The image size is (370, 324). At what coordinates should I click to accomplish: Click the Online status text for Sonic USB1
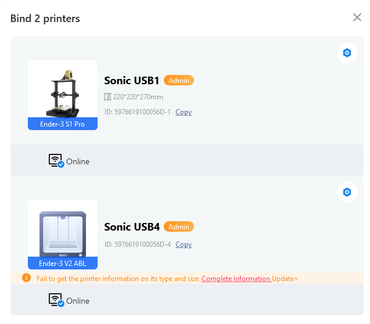78,162
